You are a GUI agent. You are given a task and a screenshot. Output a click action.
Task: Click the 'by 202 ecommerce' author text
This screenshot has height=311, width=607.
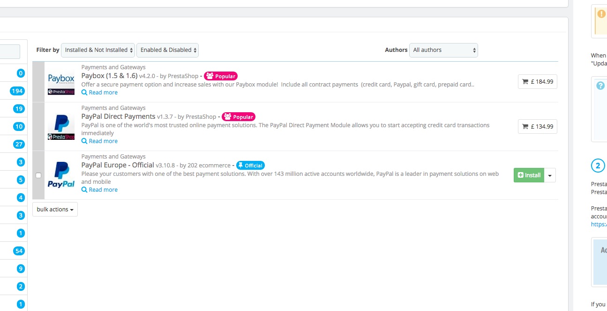(205, 166)
